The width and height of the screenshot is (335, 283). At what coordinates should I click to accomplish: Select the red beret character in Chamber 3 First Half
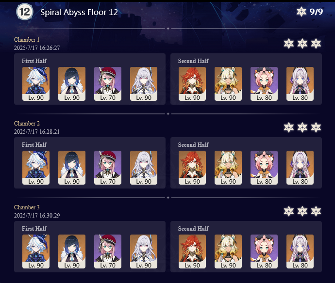click(x=108, y=252)
